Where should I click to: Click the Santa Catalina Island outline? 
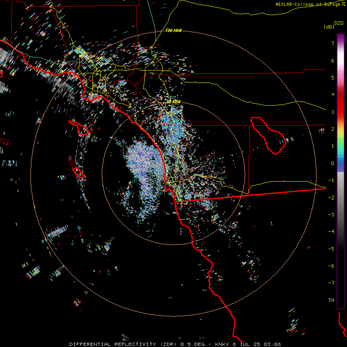pos(79,128)
